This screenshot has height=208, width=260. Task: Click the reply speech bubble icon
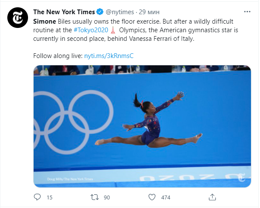pyautogui.click(x=38, y=197)
